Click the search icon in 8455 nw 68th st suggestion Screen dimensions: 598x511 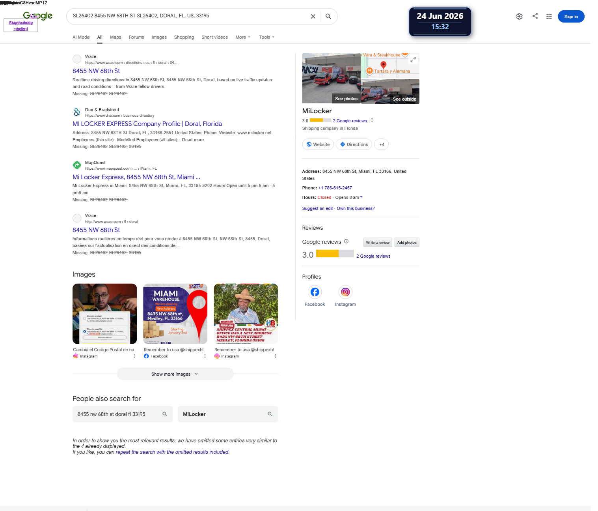[165, 414]
